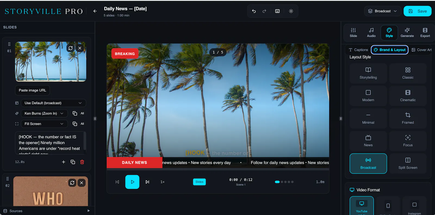Image resolution: width=435 pixels, height=215 pixels.
Task: Select the slide 01 palm trees thumbnail
Action: tap(51, 61)
